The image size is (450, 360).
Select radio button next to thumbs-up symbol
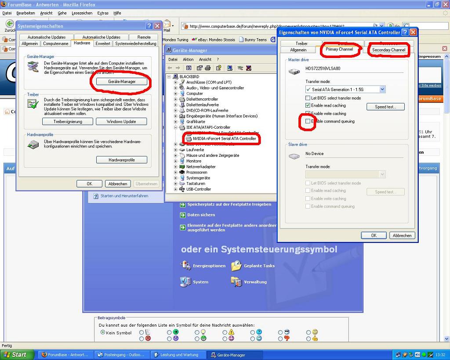(x=308, y=339)
